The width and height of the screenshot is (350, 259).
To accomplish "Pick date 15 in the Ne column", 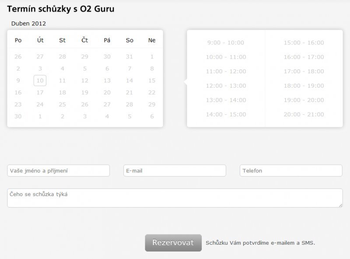I will pyautogui.click(x=152, y=80).
